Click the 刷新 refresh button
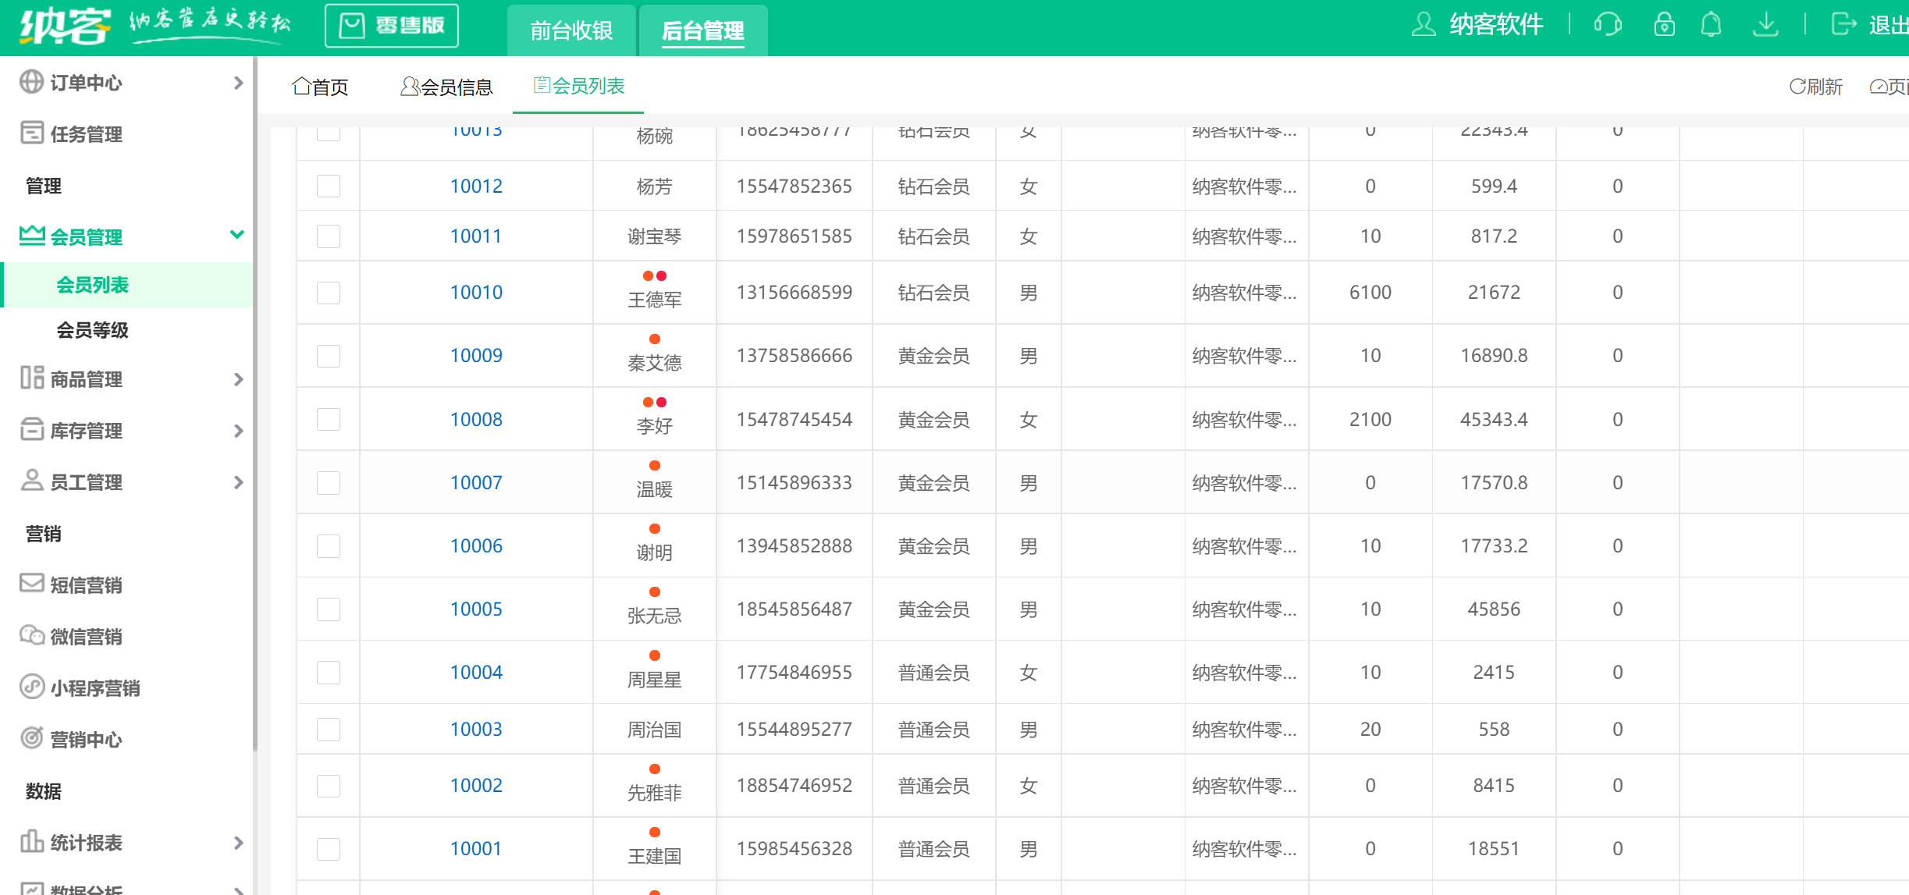The image size is (1909, 895). coord(1816,87)
